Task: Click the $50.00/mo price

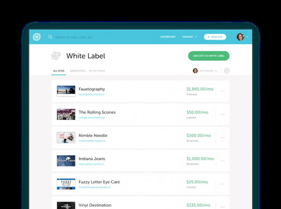Action: [197, 112]
